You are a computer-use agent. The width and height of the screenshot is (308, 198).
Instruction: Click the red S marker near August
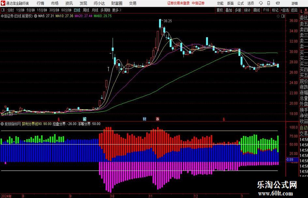[x=59, y=119]
